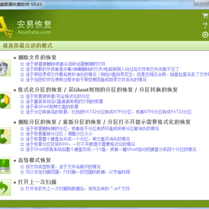Select the advanced mode hard drive icon
The image size is (209, 209).
(x=5, y=165)
